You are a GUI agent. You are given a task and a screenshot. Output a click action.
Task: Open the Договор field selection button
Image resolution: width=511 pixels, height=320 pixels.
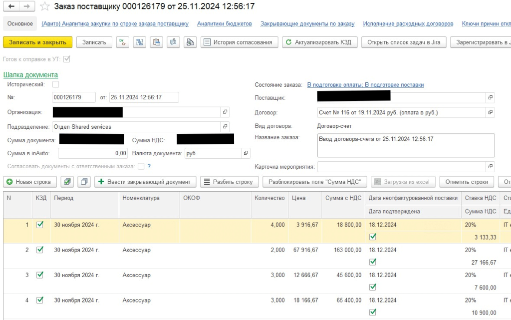click(491, 112)
